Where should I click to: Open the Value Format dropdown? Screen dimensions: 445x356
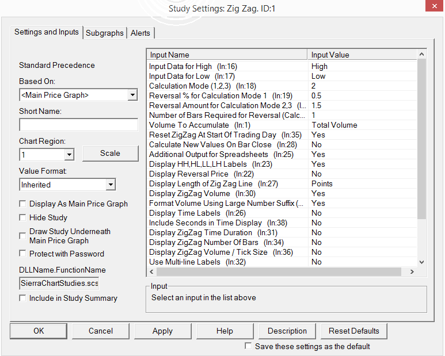tap(111, 185)
